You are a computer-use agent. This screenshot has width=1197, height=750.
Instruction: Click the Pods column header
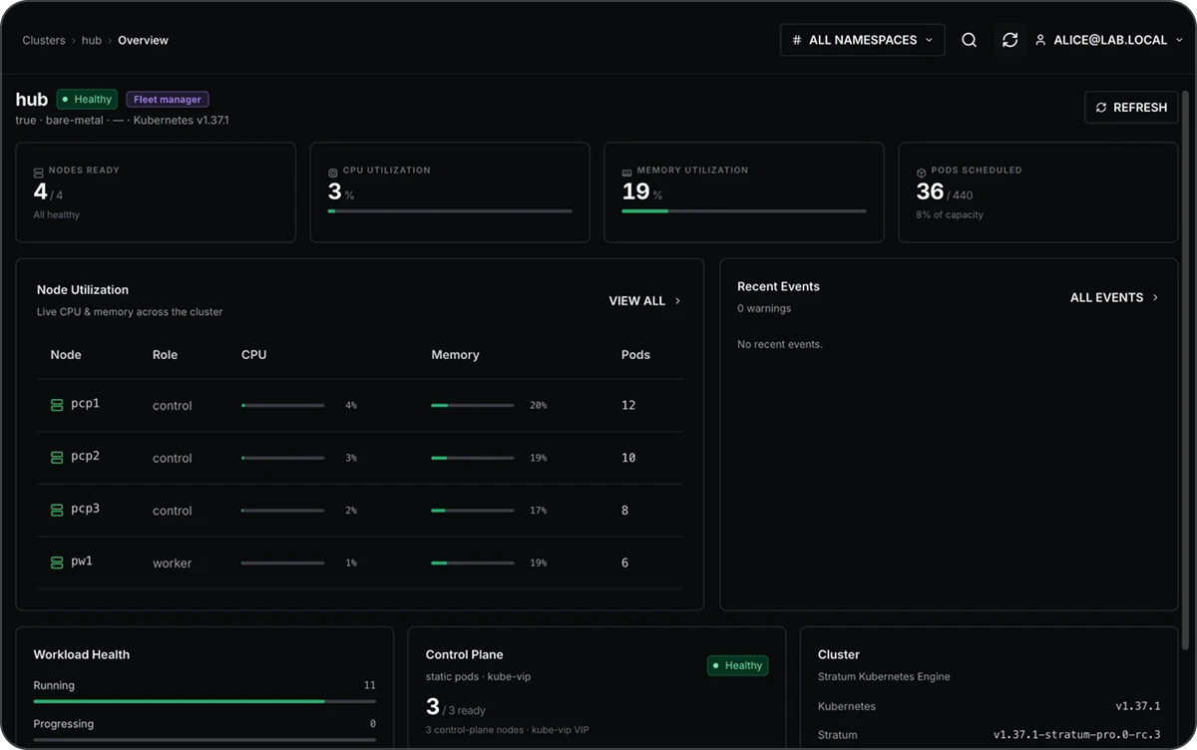635,355
